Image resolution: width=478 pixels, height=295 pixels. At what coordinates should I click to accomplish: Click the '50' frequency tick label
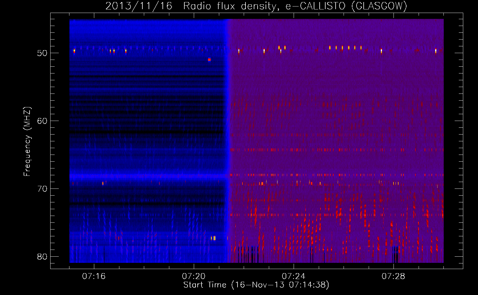(x=43, y=53)
